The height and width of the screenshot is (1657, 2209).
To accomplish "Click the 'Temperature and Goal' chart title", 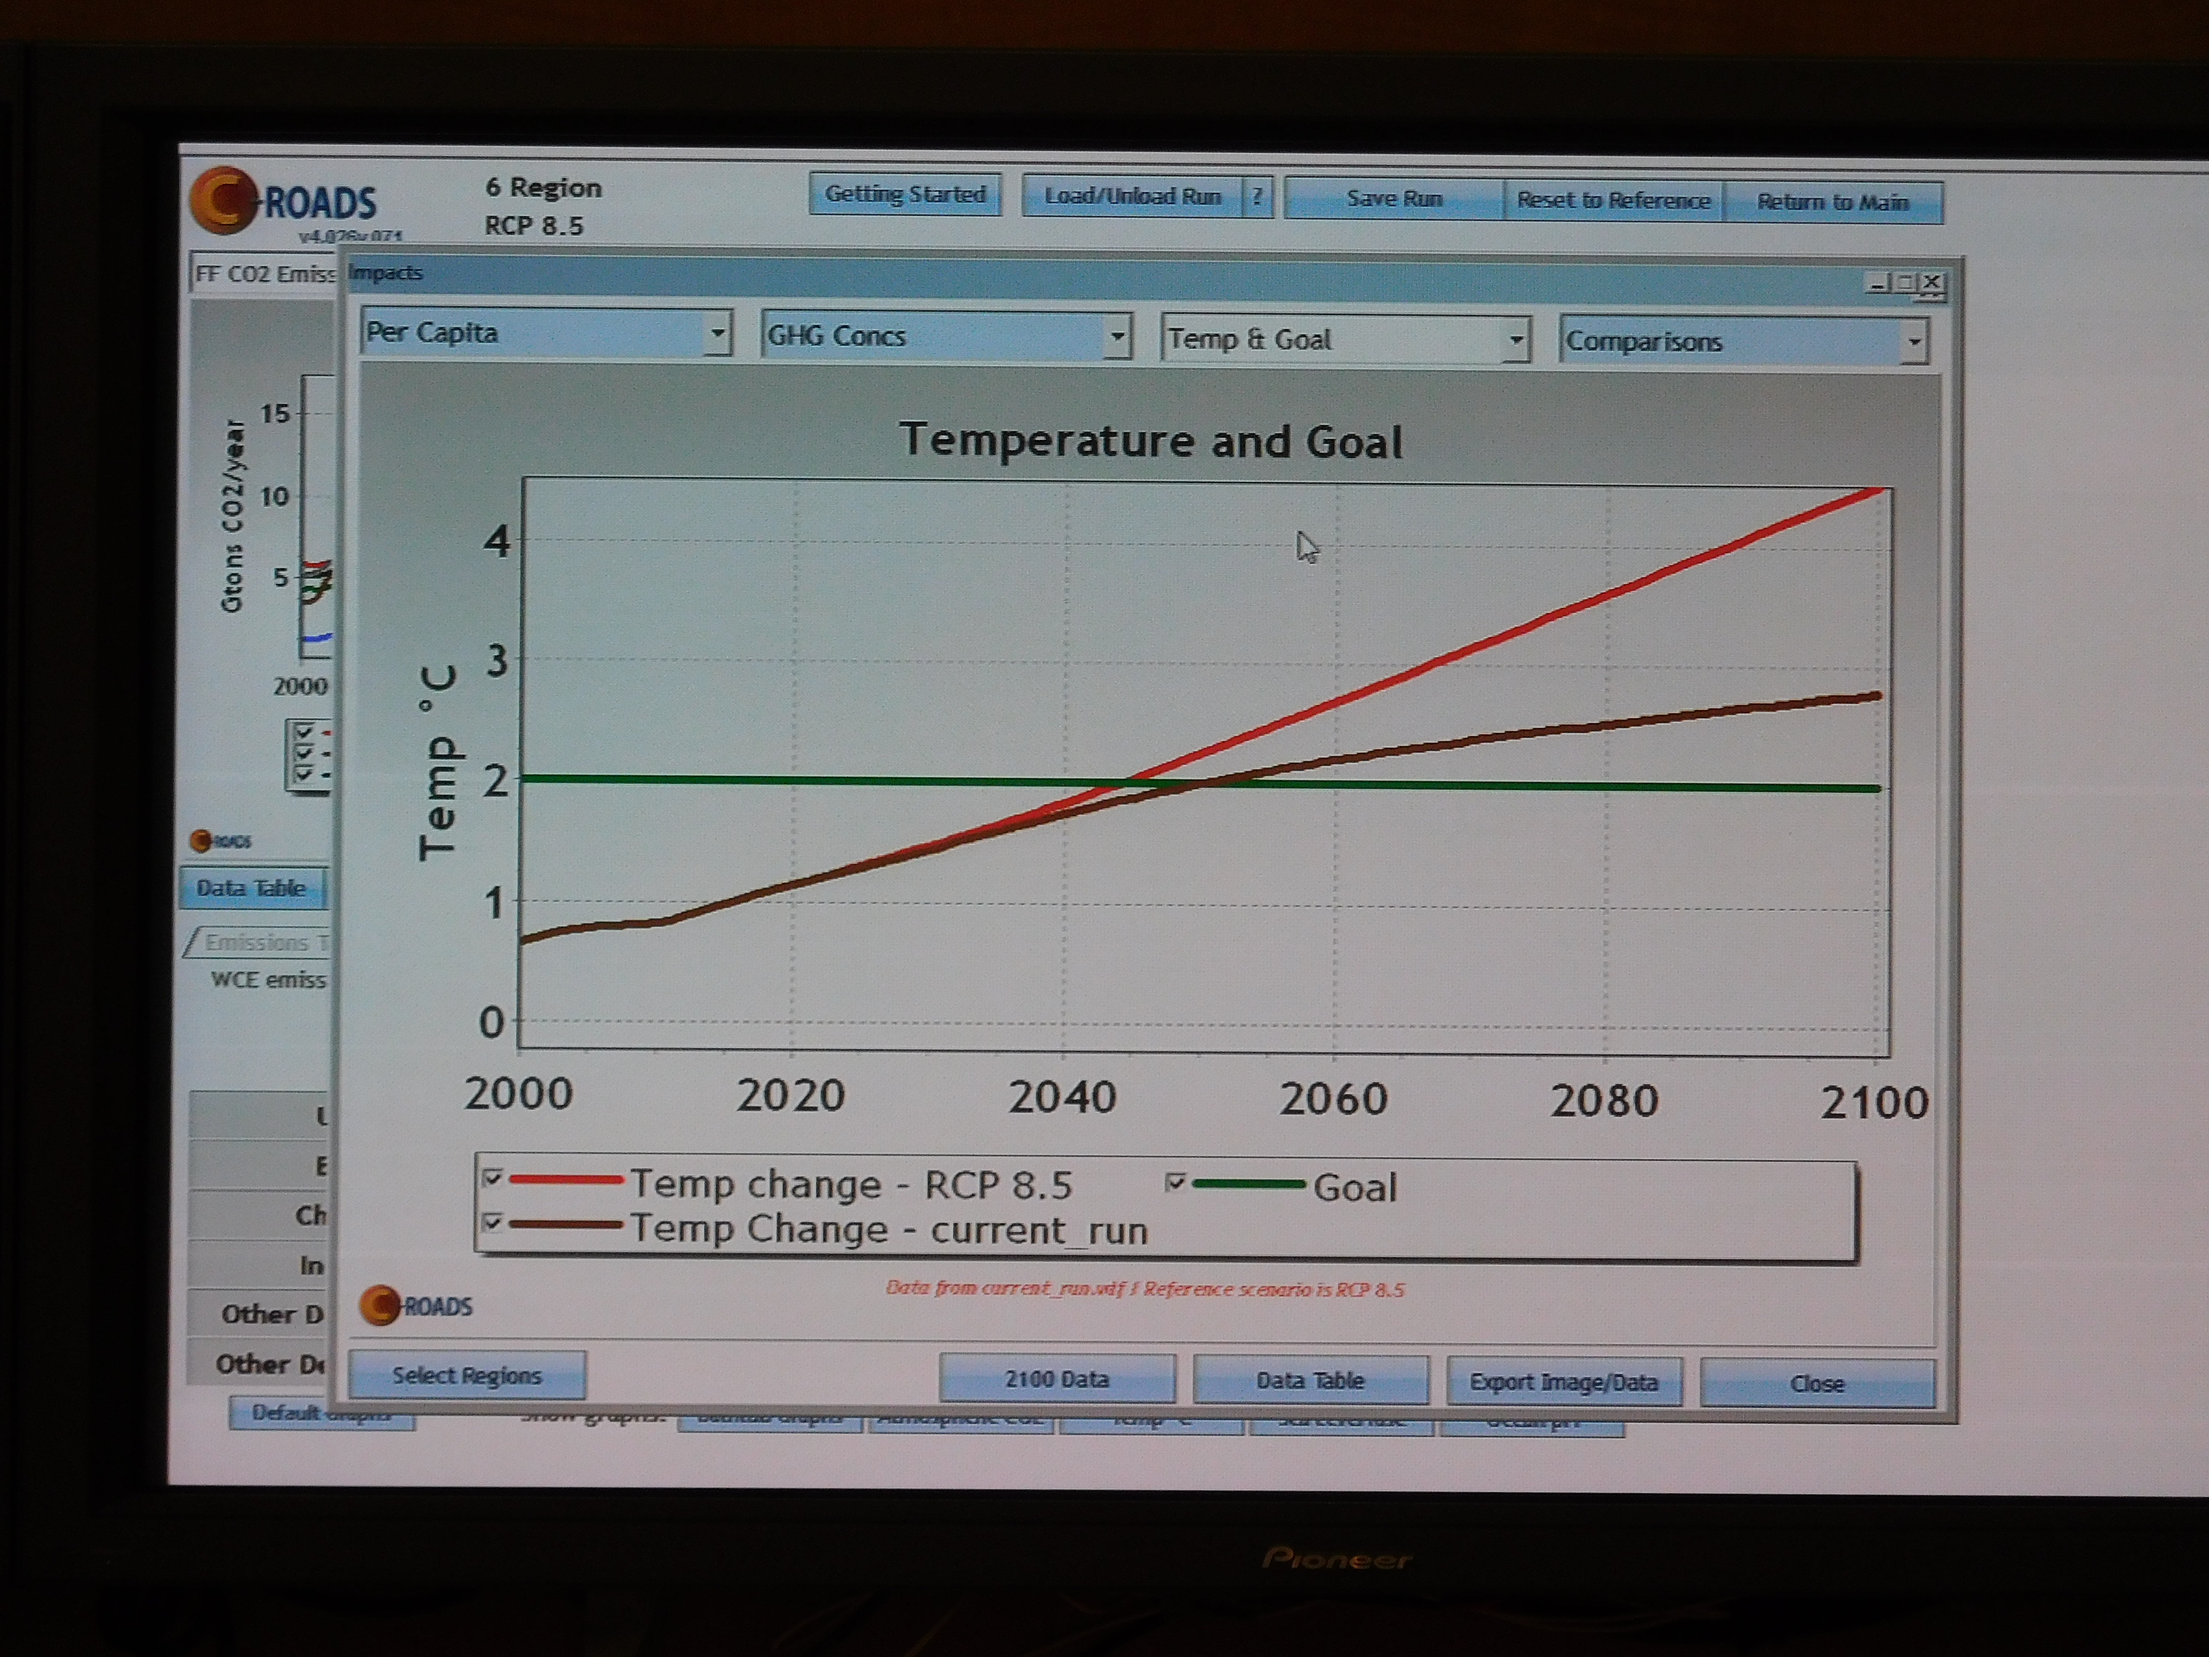I will pyautogui.click(x=1151, y=442).
